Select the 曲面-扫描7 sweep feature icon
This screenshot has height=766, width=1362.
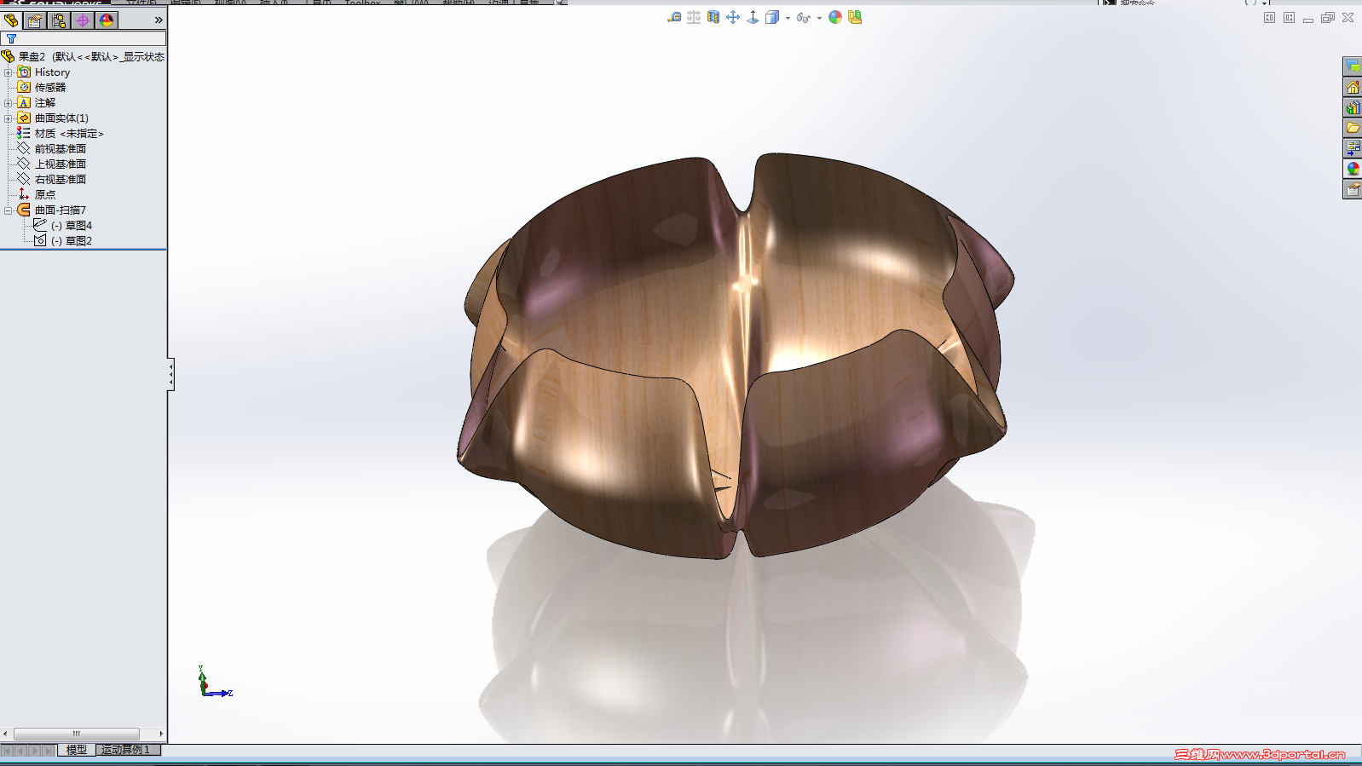[24, 210]
